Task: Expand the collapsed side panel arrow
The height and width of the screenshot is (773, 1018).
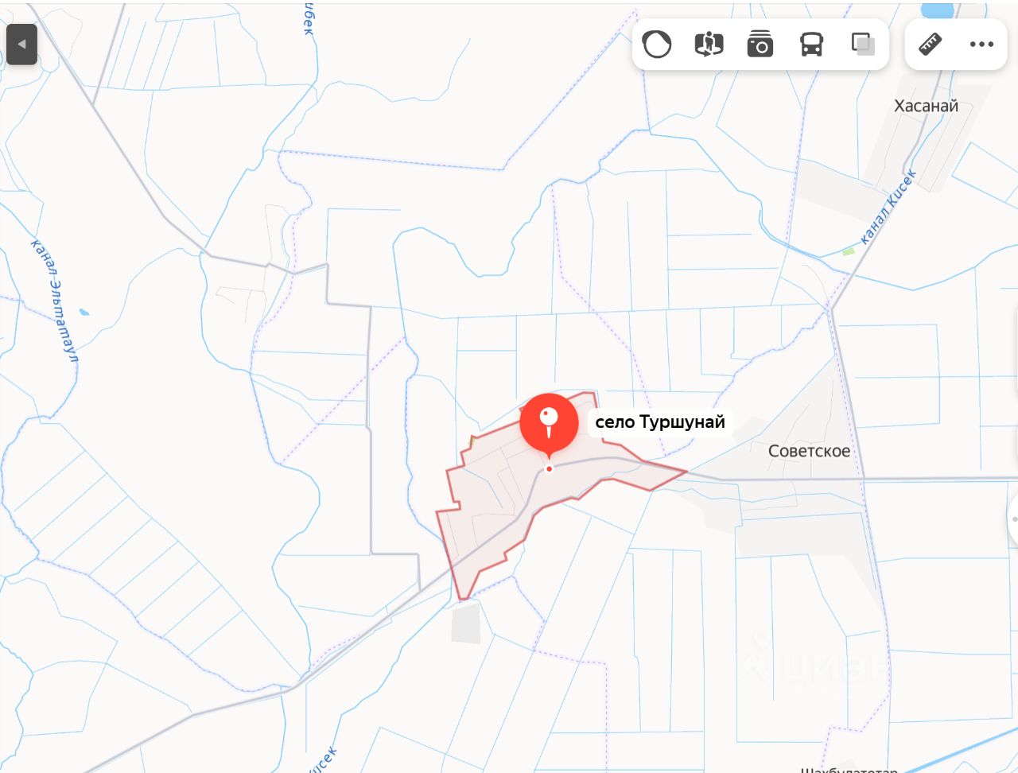Action: pyautogui.click(x=21, y=44)
